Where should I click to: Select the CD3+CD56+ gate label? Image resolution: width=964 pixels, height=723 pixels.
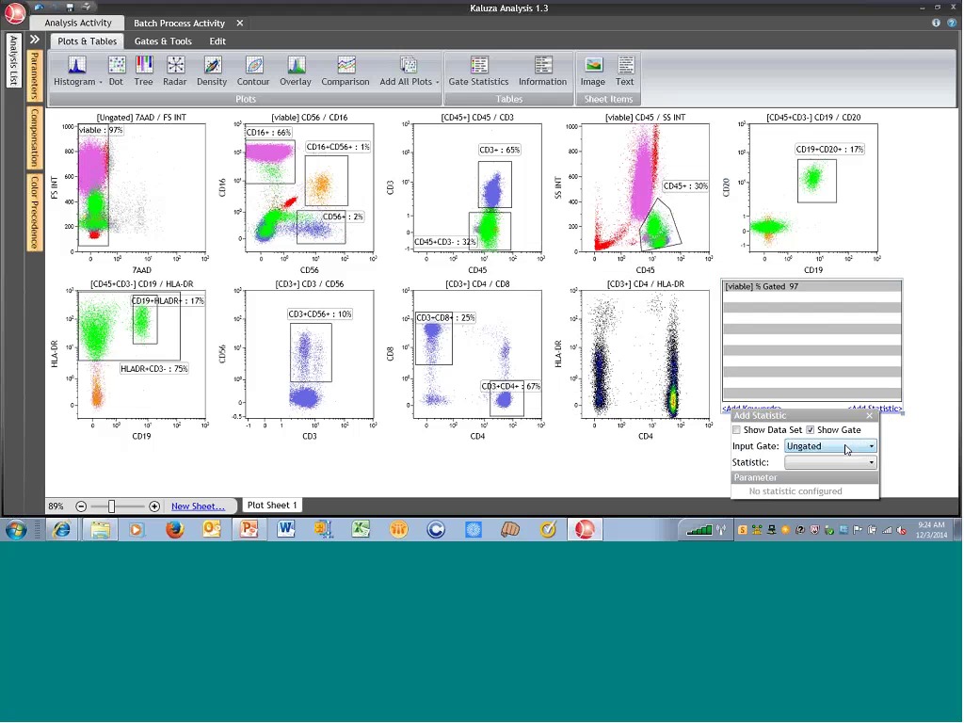pos(320,314)
